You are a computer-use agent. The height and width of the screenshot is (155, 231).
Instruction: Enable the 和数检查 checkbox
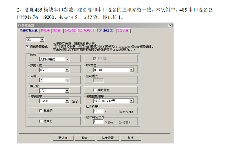tap(95, 90)
